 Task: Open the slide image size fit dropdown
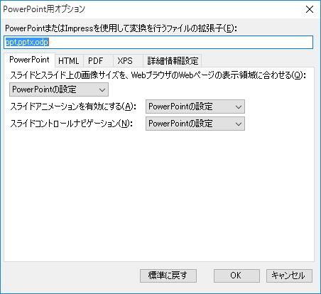coord(59,89)
